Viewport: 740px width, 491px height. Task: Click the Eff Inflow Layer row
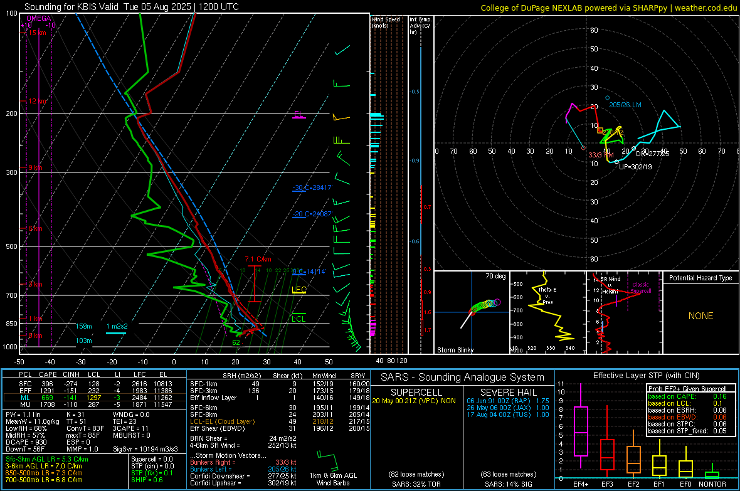coord(280,398)
